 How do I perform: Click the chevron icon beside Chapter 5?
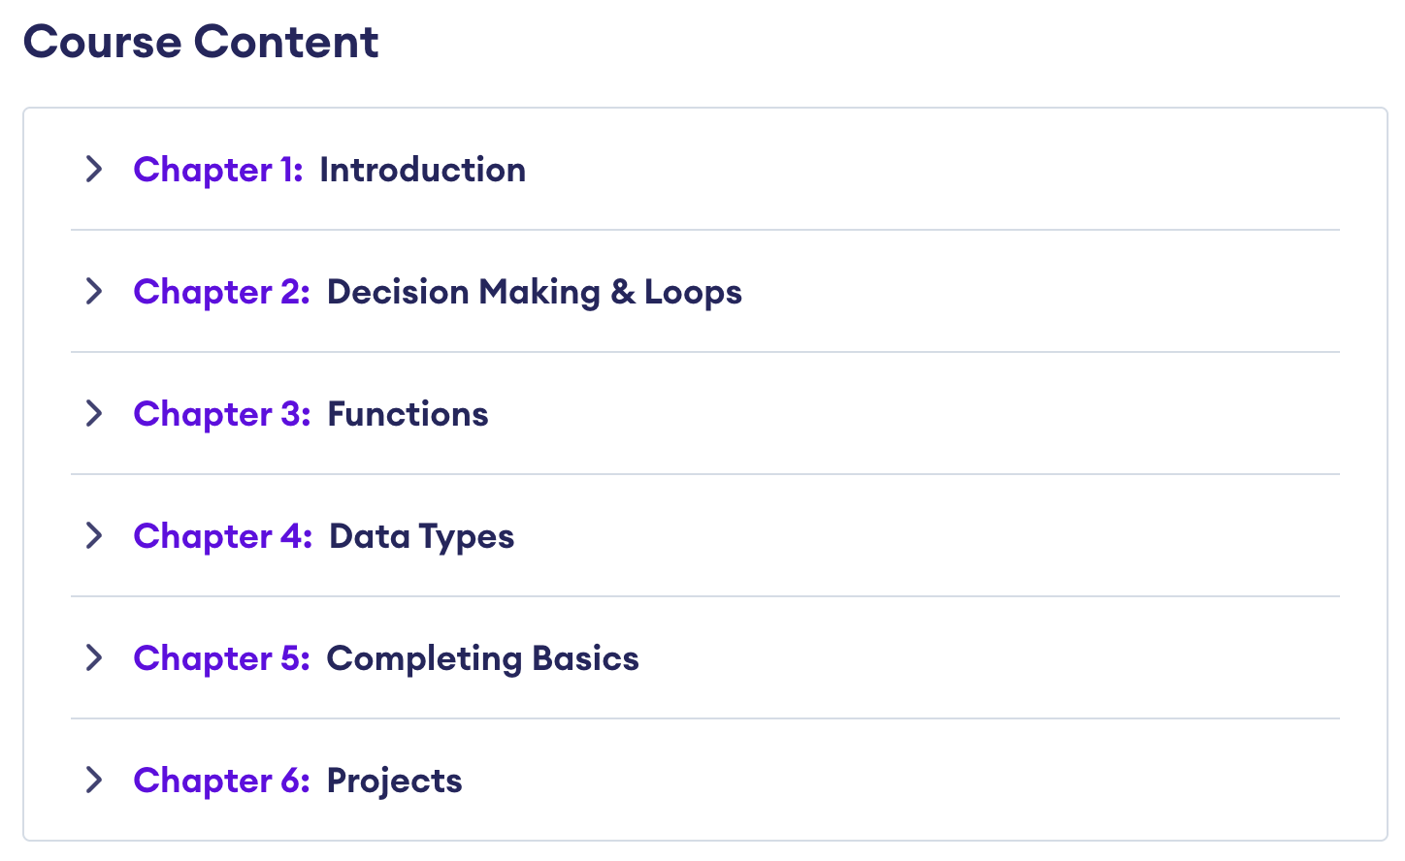[x=94, y=658]
